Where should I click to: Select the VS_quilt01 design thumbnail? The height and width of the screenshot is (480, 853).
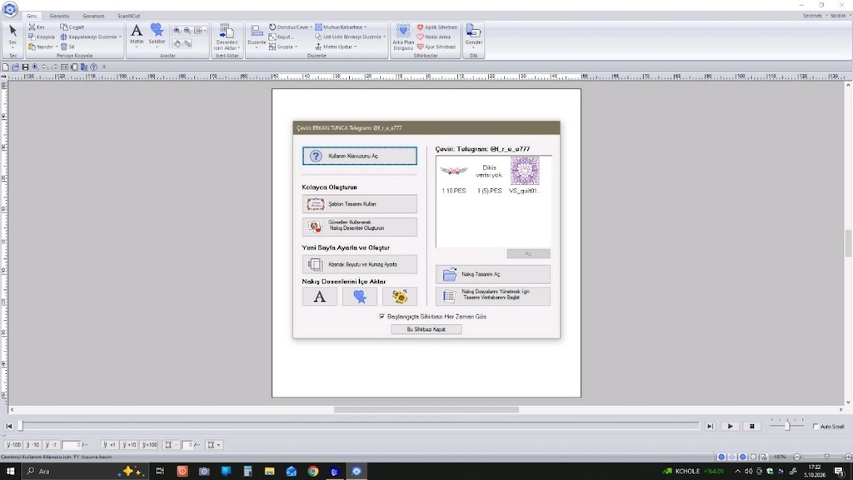click(525, 175)
